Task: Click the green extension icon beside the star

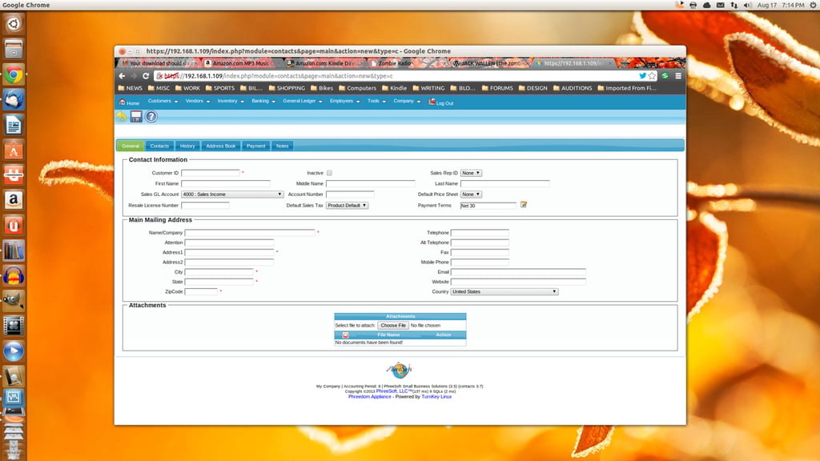Action: tap(665, 76)
